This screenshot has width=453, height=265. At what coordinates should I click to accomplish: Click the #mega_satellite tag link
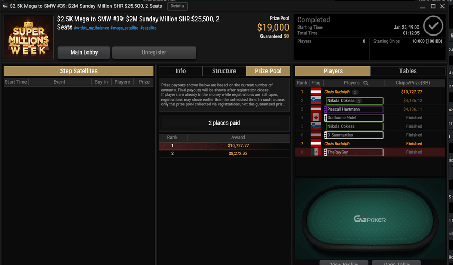124,28
